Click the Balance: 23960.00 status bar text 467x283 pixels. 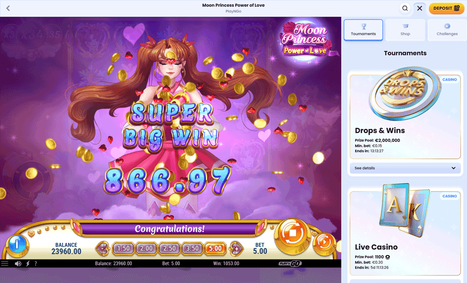click(x=113, y=263)
